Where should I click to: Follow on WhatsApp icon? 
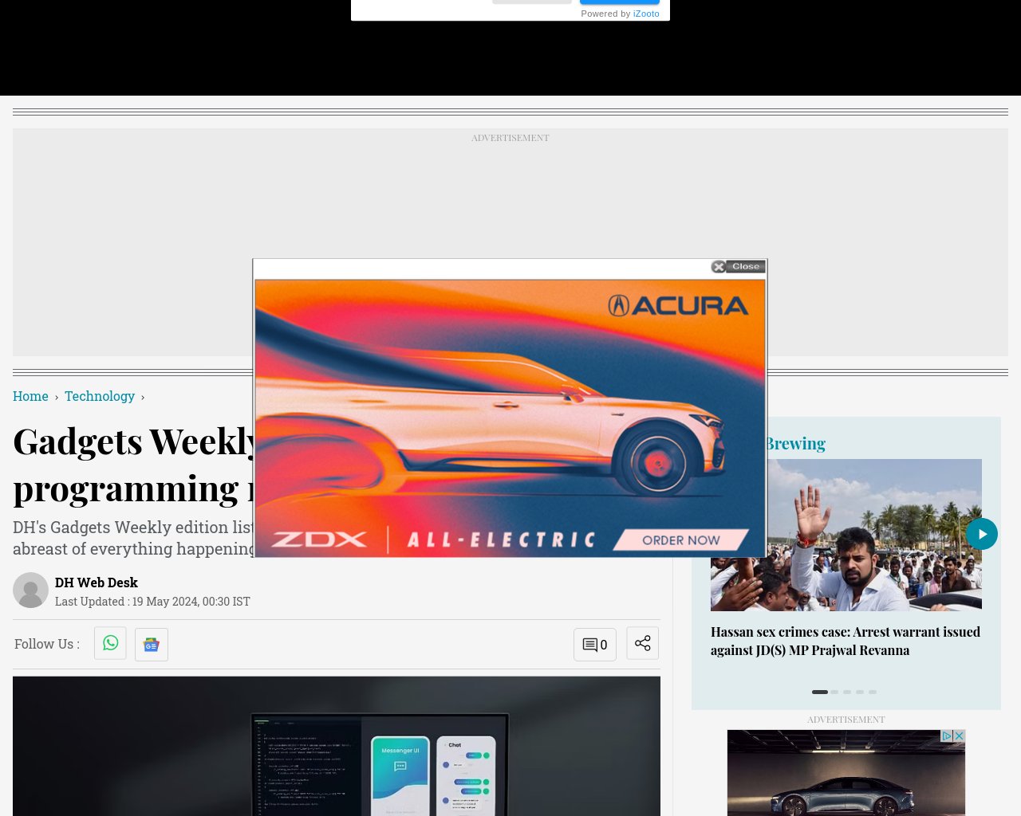(x=110, y=643)
